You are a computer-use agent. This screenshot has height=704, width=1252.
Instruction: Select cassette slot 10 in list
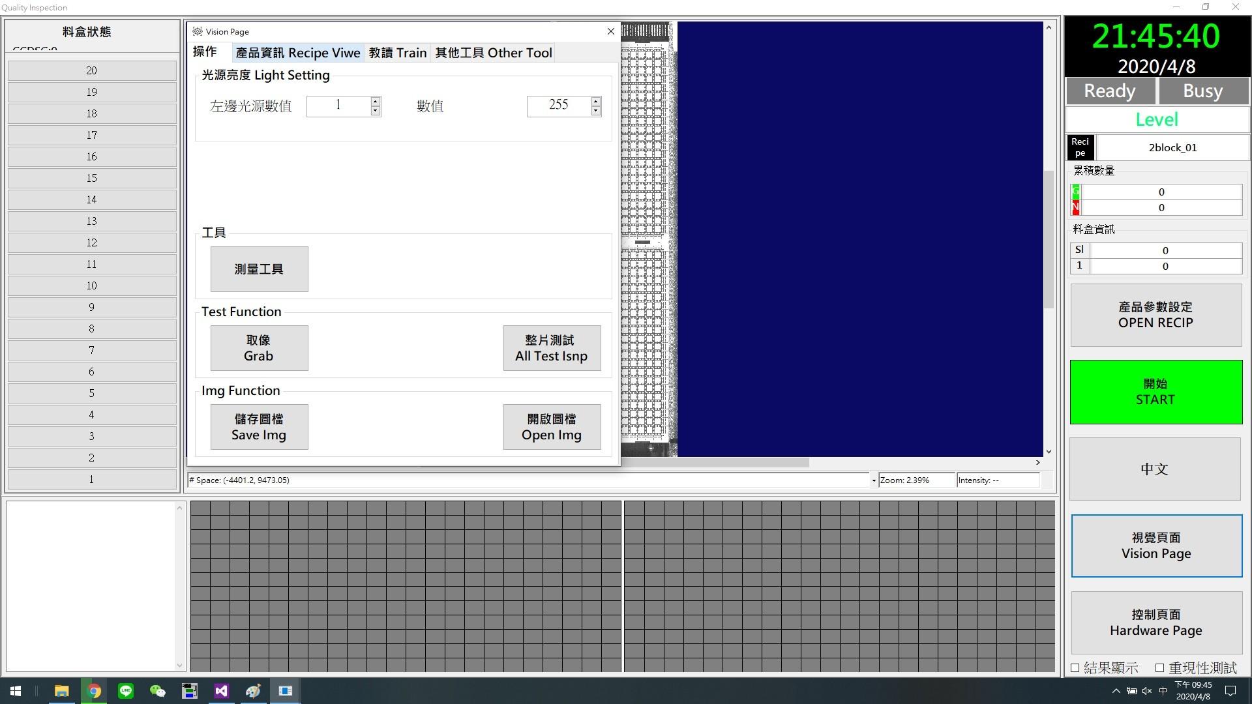91,286
